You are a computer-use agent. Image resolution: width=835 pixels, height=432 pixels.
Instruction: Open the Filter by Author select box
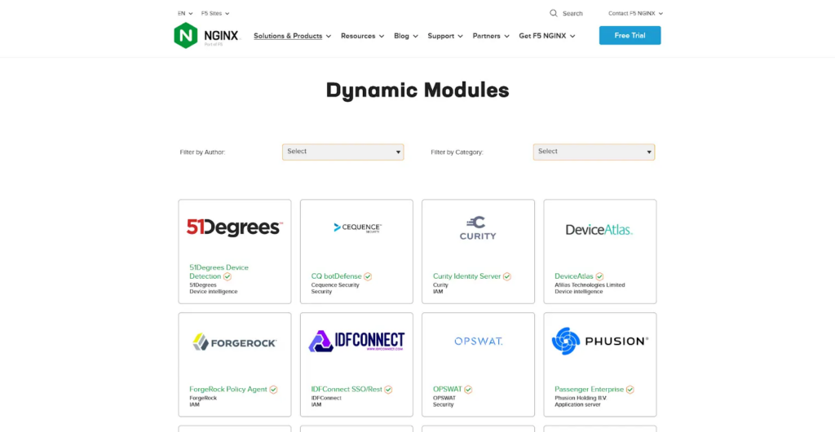tap(343, 152)
